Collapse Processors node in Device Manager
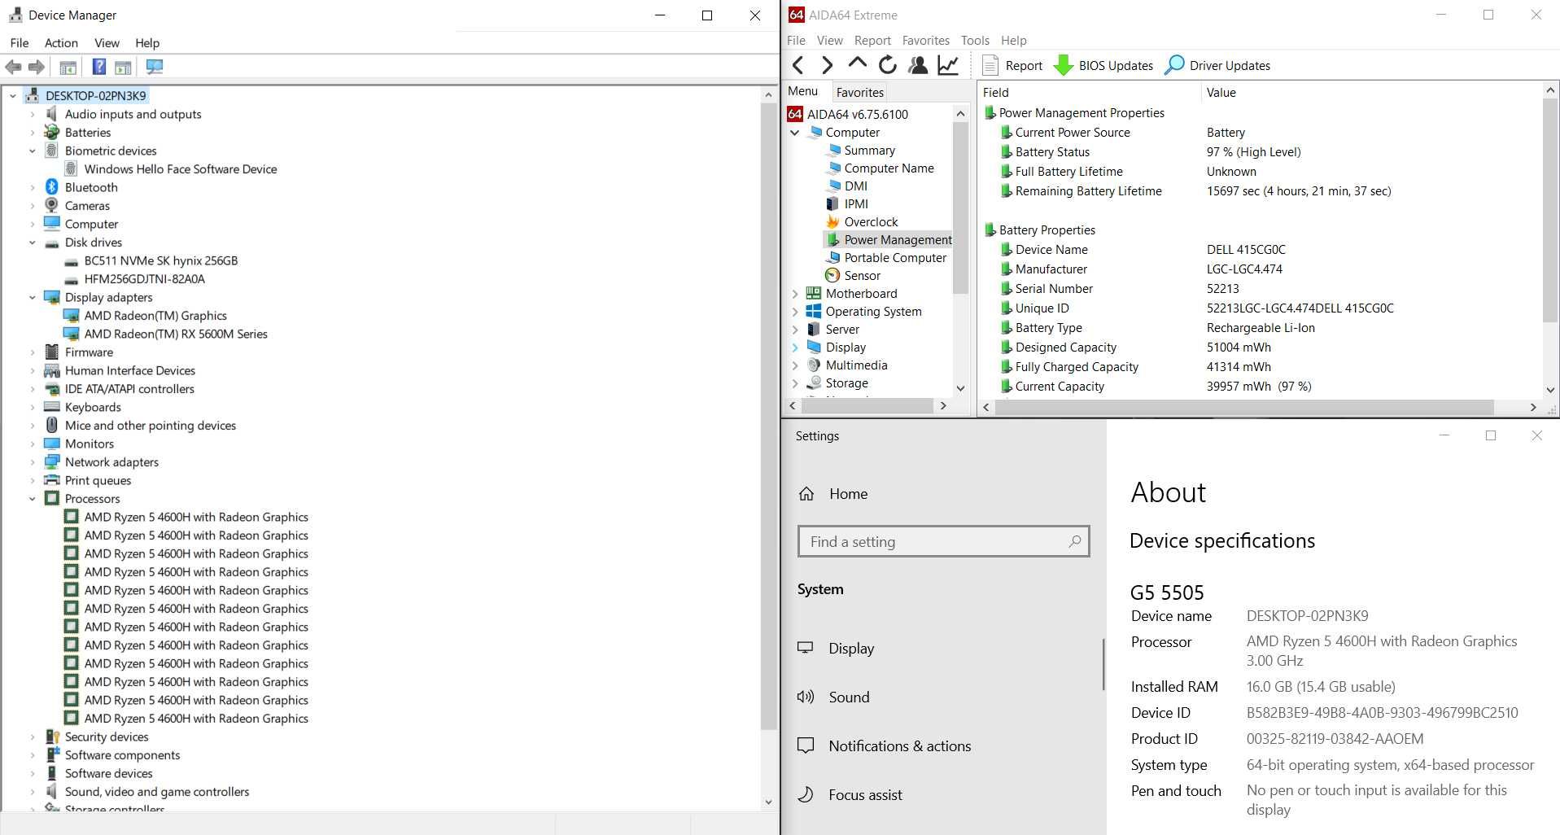Screen dimensions: 1560x835 pyautogui.click(x=33, y=499)
